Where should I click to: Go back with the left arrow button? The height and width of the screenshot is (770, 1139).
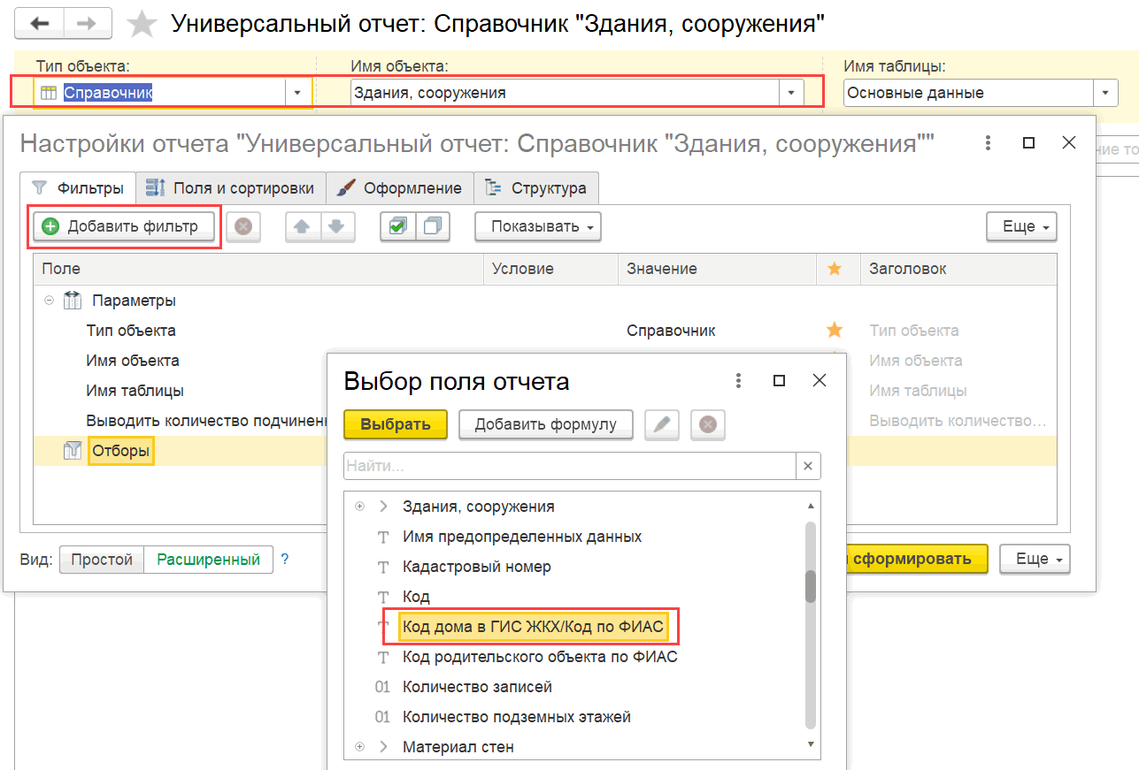[40, 23]
